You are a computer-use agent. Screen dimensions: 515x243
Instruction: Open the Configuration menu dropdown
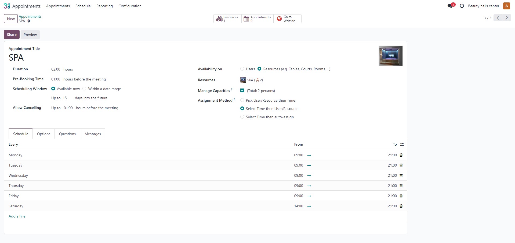130,6
